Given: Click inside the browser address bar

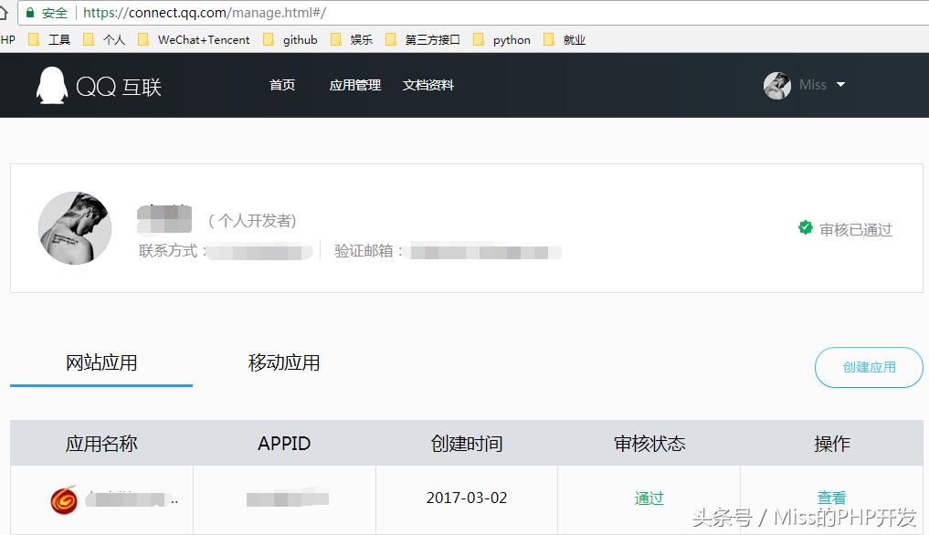Looking at the screenshot, I should [x=274, y=13].
